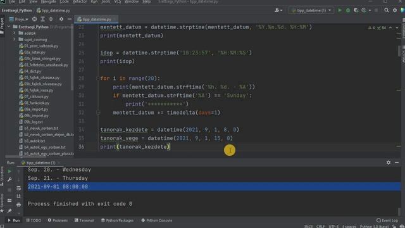The image size is (405, 228).
Task: Run the tipp_datetime configuration
Action: pyautogui.click(x=340, y=10)
